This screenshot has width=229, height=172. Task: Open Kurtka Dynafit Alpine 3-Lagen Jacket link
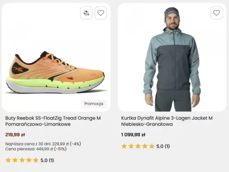point(167,121)
